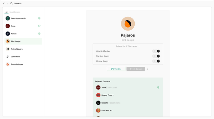Click Animal Lovers avatar icon
The image size is (214, 119).
click(8, 49)
